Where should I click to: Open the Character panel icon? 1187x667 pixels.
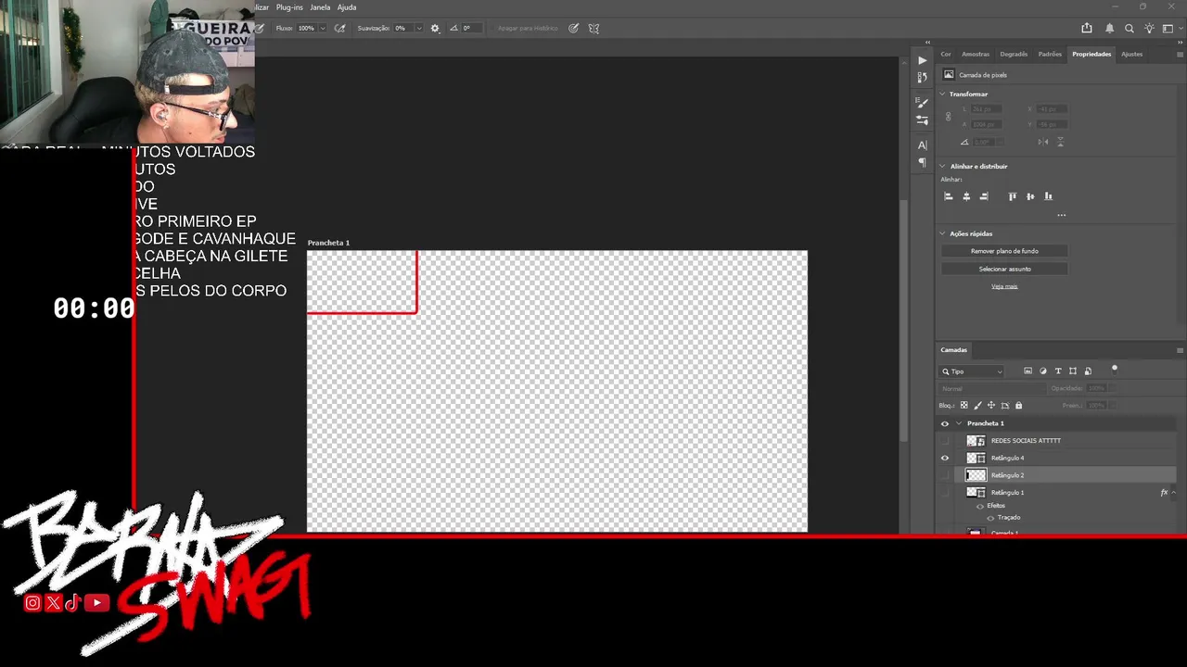[922, 145]
